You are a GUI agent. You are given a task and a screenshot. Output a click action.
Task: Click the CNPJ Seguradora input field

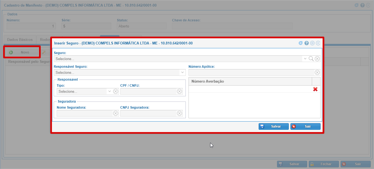148,113
